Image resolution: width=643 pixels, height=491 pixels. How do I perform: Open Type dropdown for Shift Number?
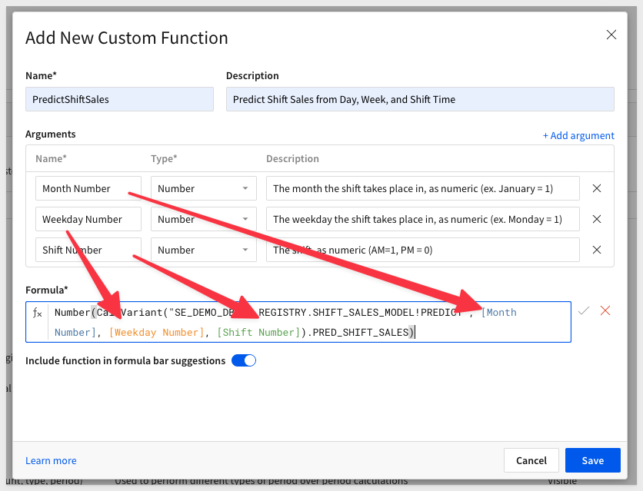point(204,250)
